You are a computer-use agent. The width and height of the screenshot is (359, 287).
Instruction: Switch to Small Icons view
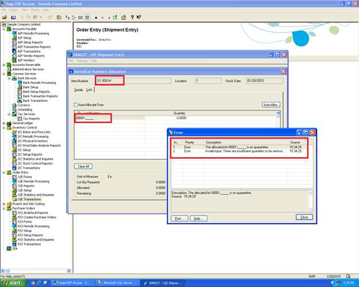(74, 17)
